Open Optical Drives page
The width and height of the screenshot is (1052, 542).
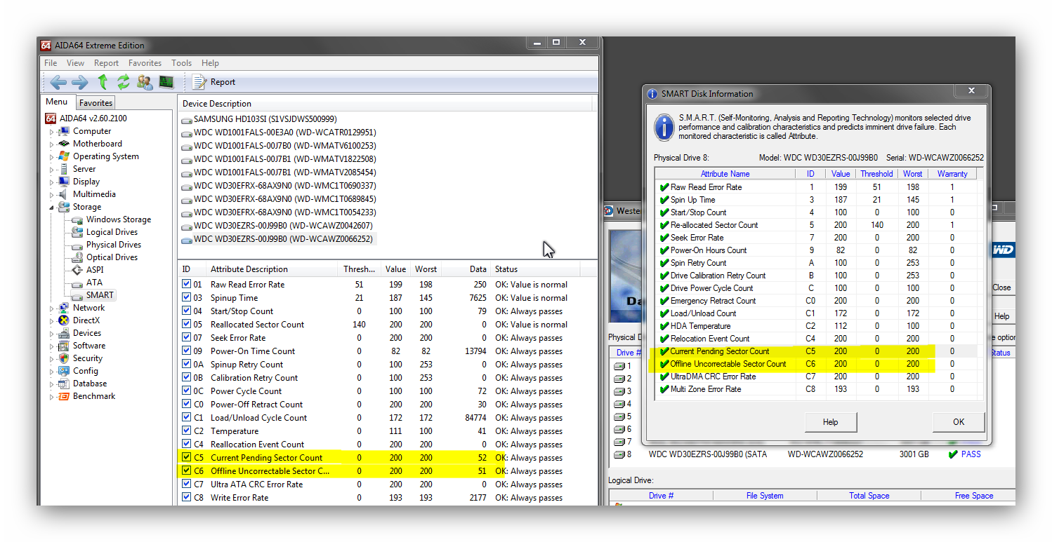pyautogui.click(x=112, y=257)
